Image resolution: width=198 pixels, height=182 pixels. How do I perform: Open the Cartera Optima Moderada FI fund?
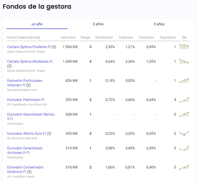click(x=30, y=62)
